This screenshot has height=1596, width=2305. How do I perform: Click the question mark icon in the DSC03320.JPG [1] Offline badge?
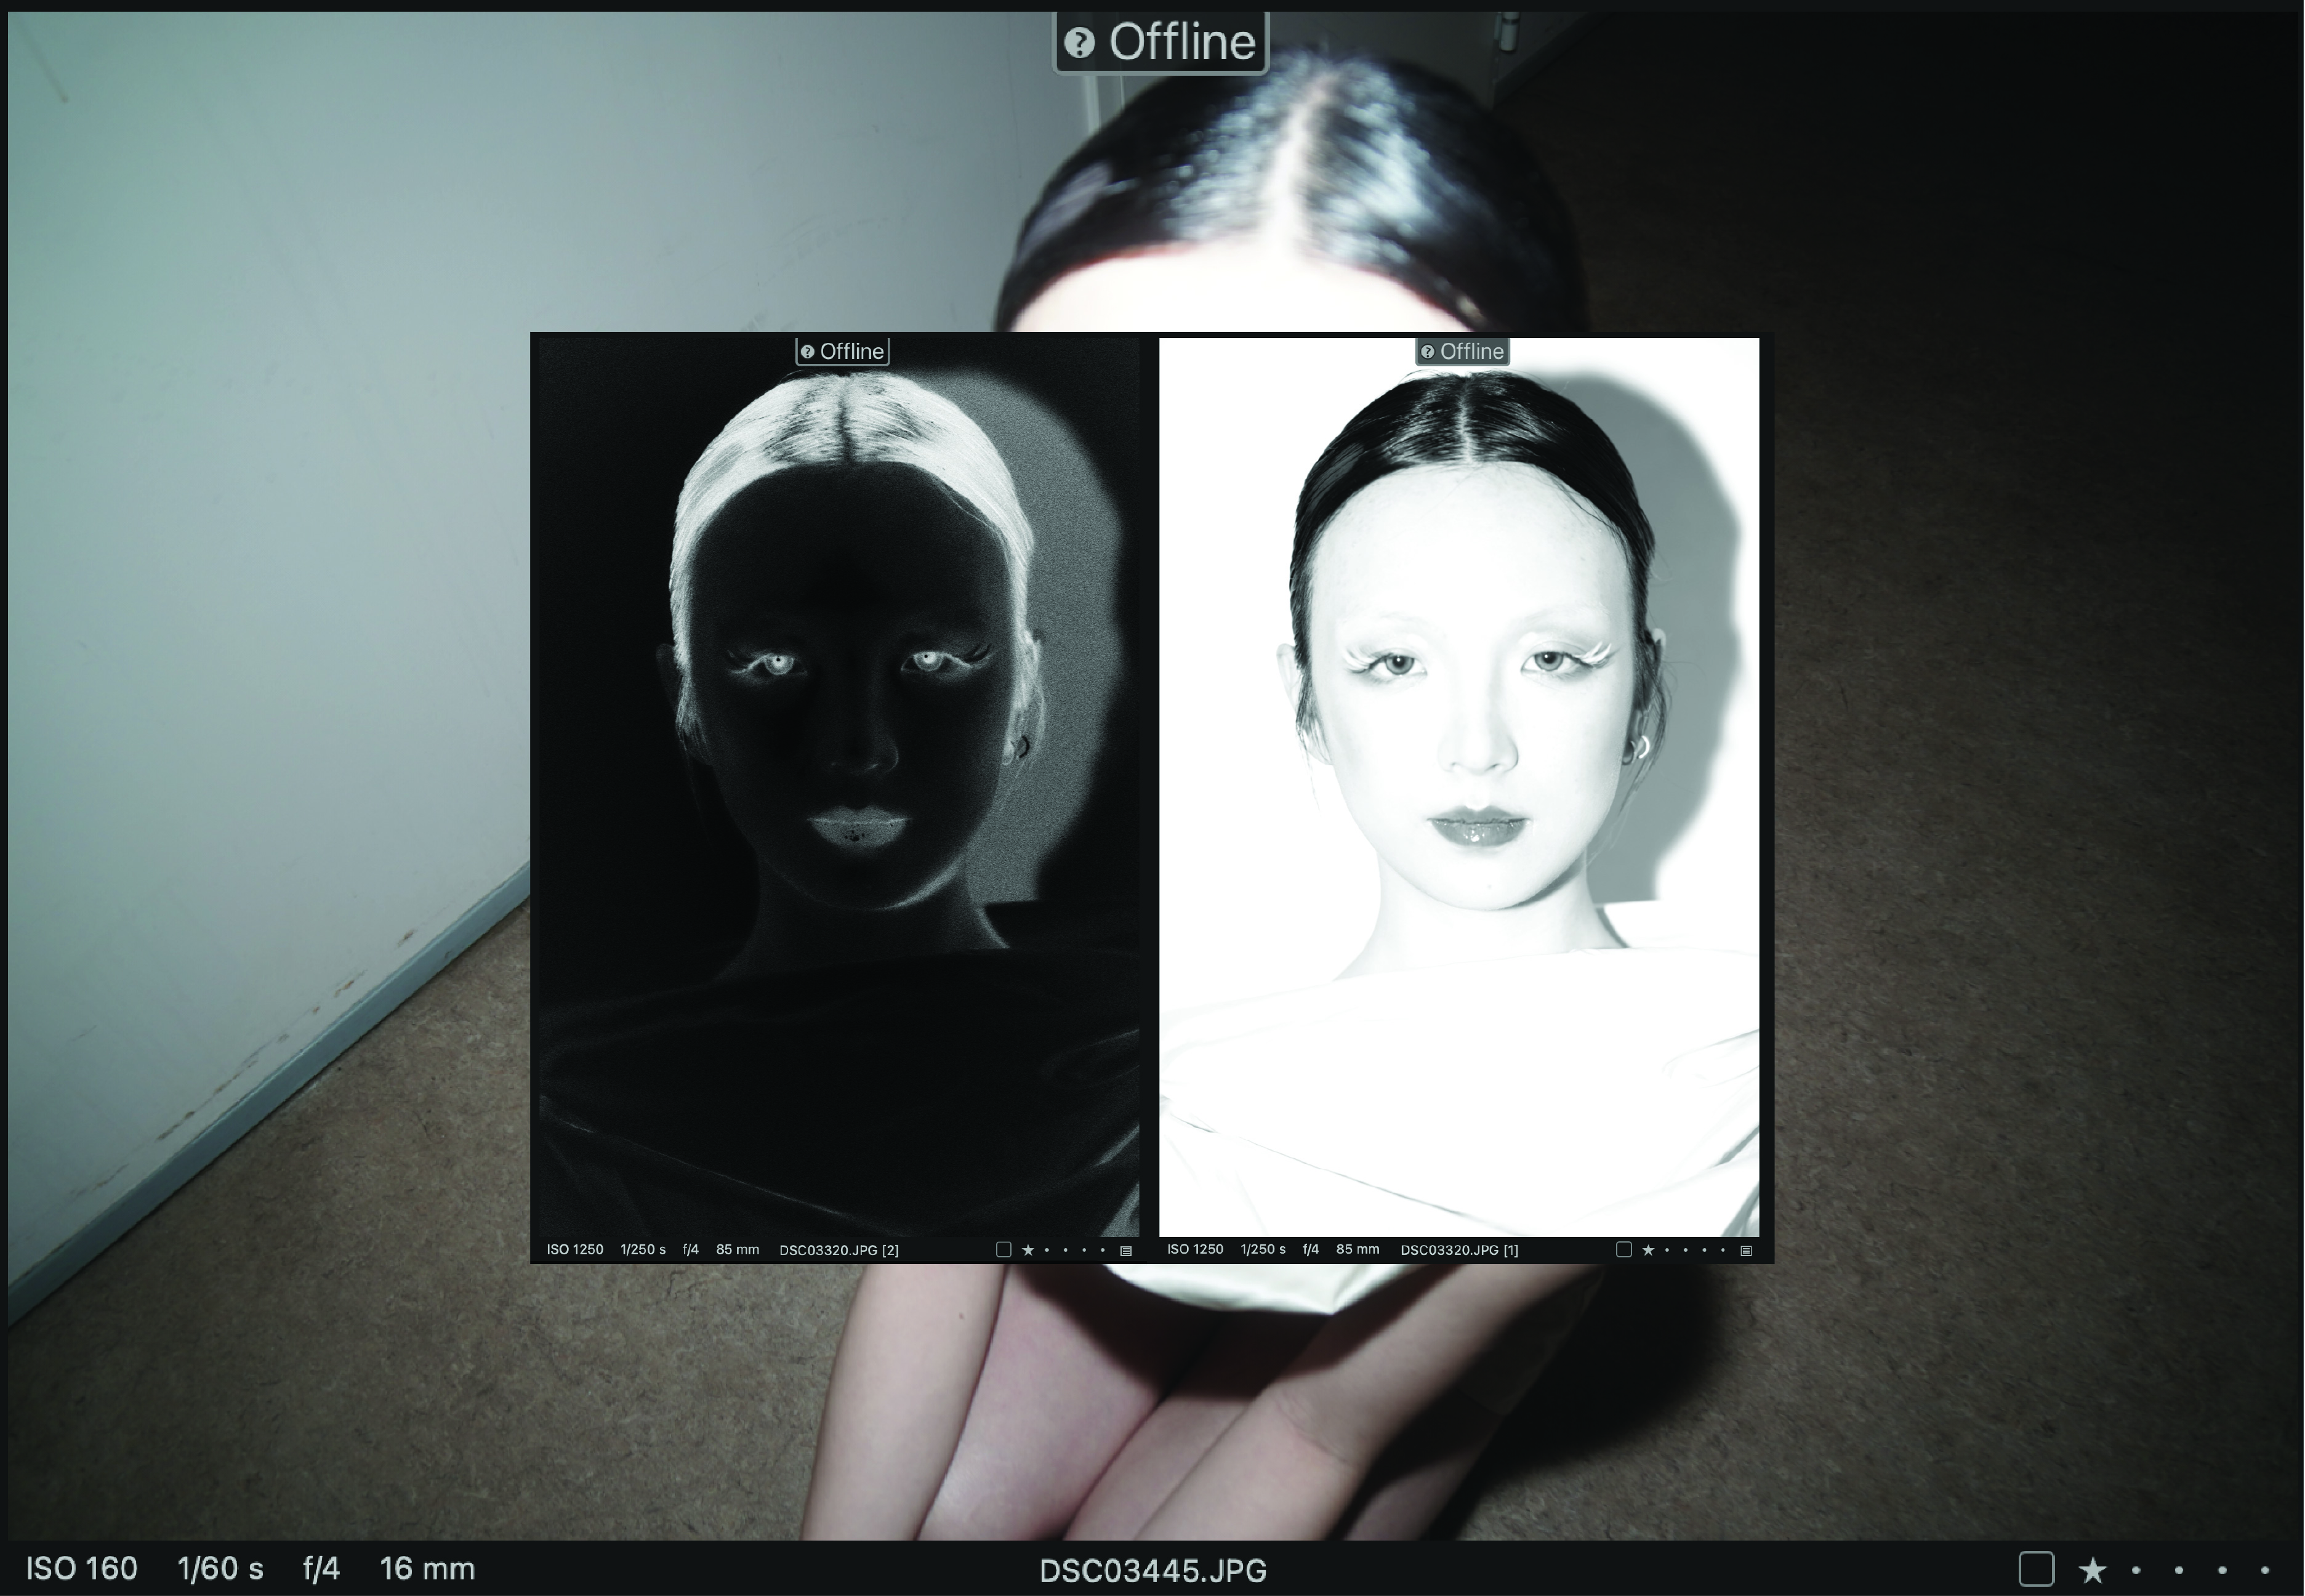1427,352
